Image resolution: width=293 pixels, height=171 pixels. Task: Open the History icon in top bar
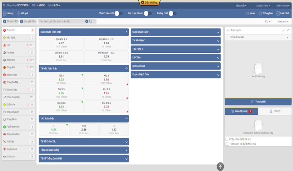click(5, 14)
